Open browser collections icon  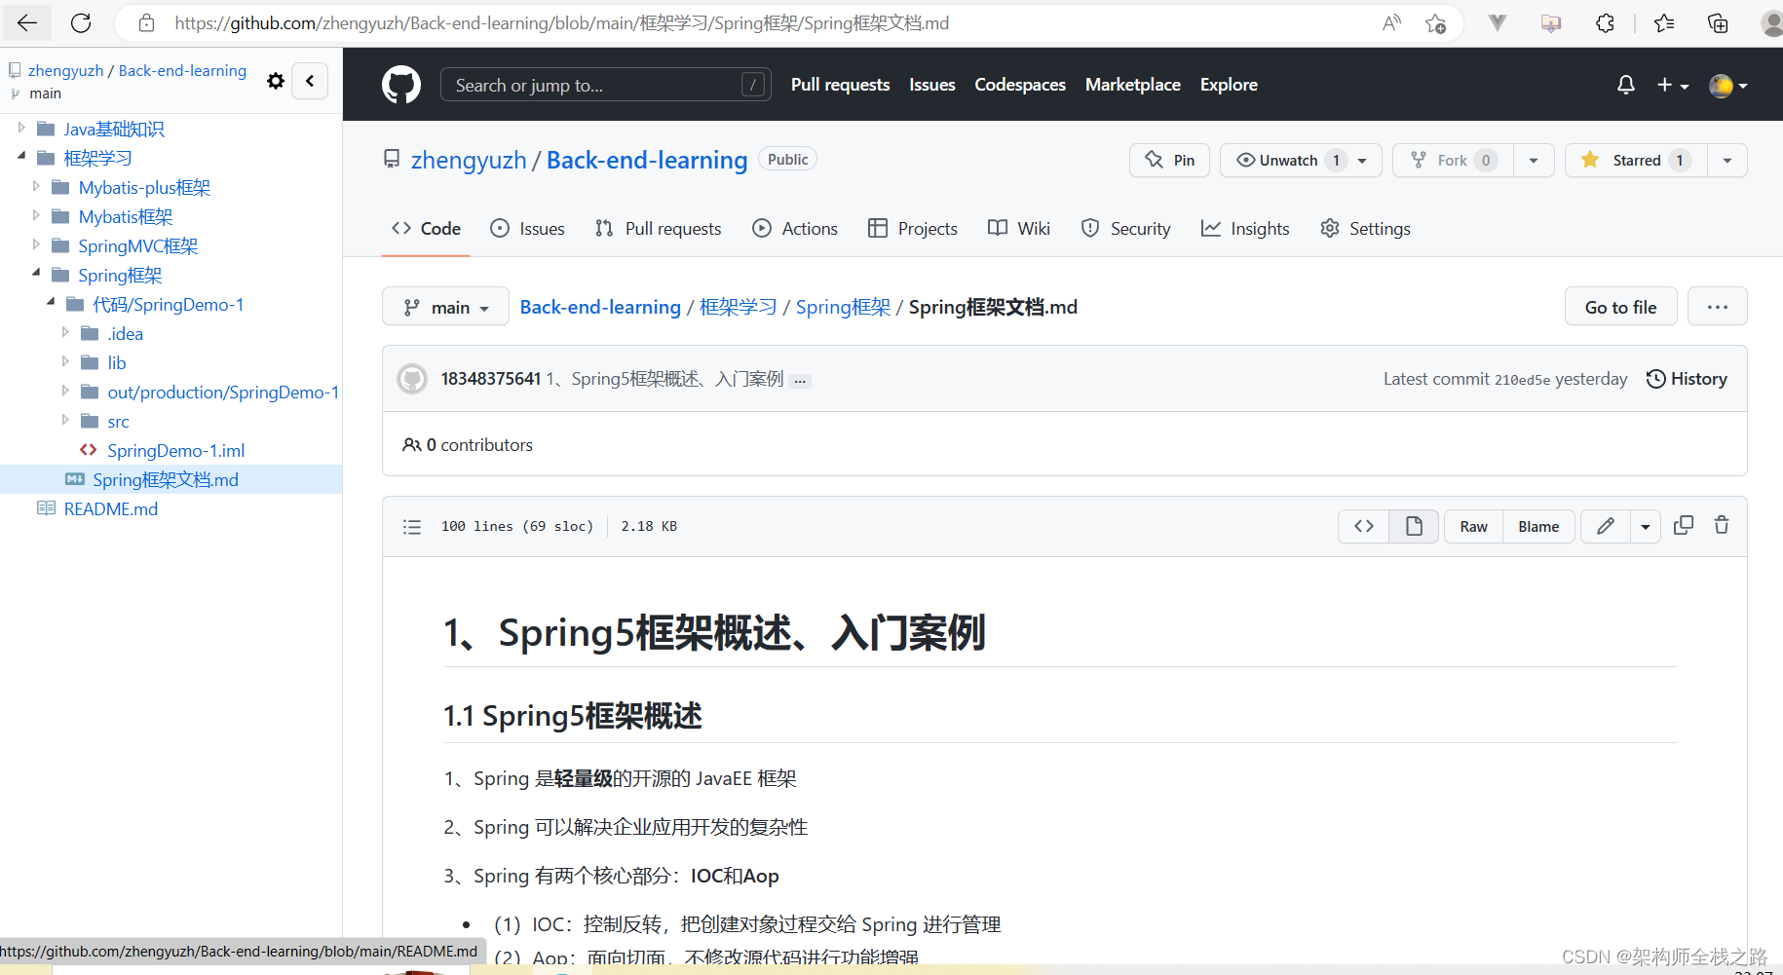click(x=1718, y=23)
